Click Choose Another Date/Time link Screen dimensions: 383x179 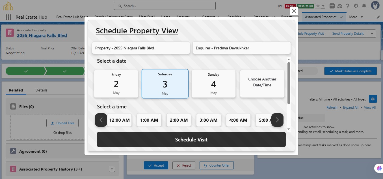(262, 82)
